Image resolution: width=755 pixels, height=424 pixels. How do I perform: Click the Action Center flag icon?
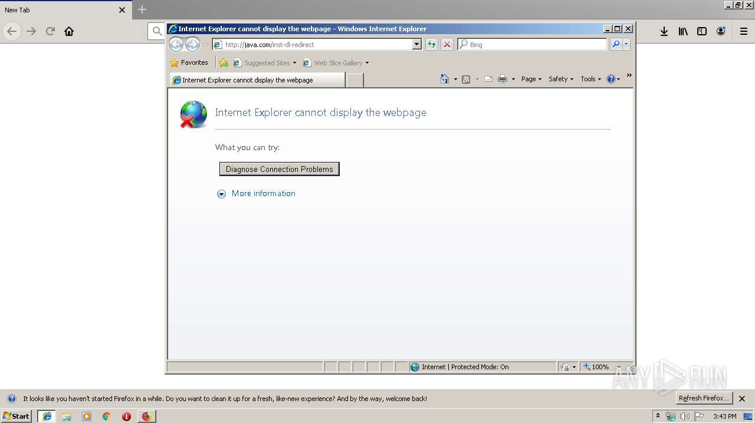700,416
